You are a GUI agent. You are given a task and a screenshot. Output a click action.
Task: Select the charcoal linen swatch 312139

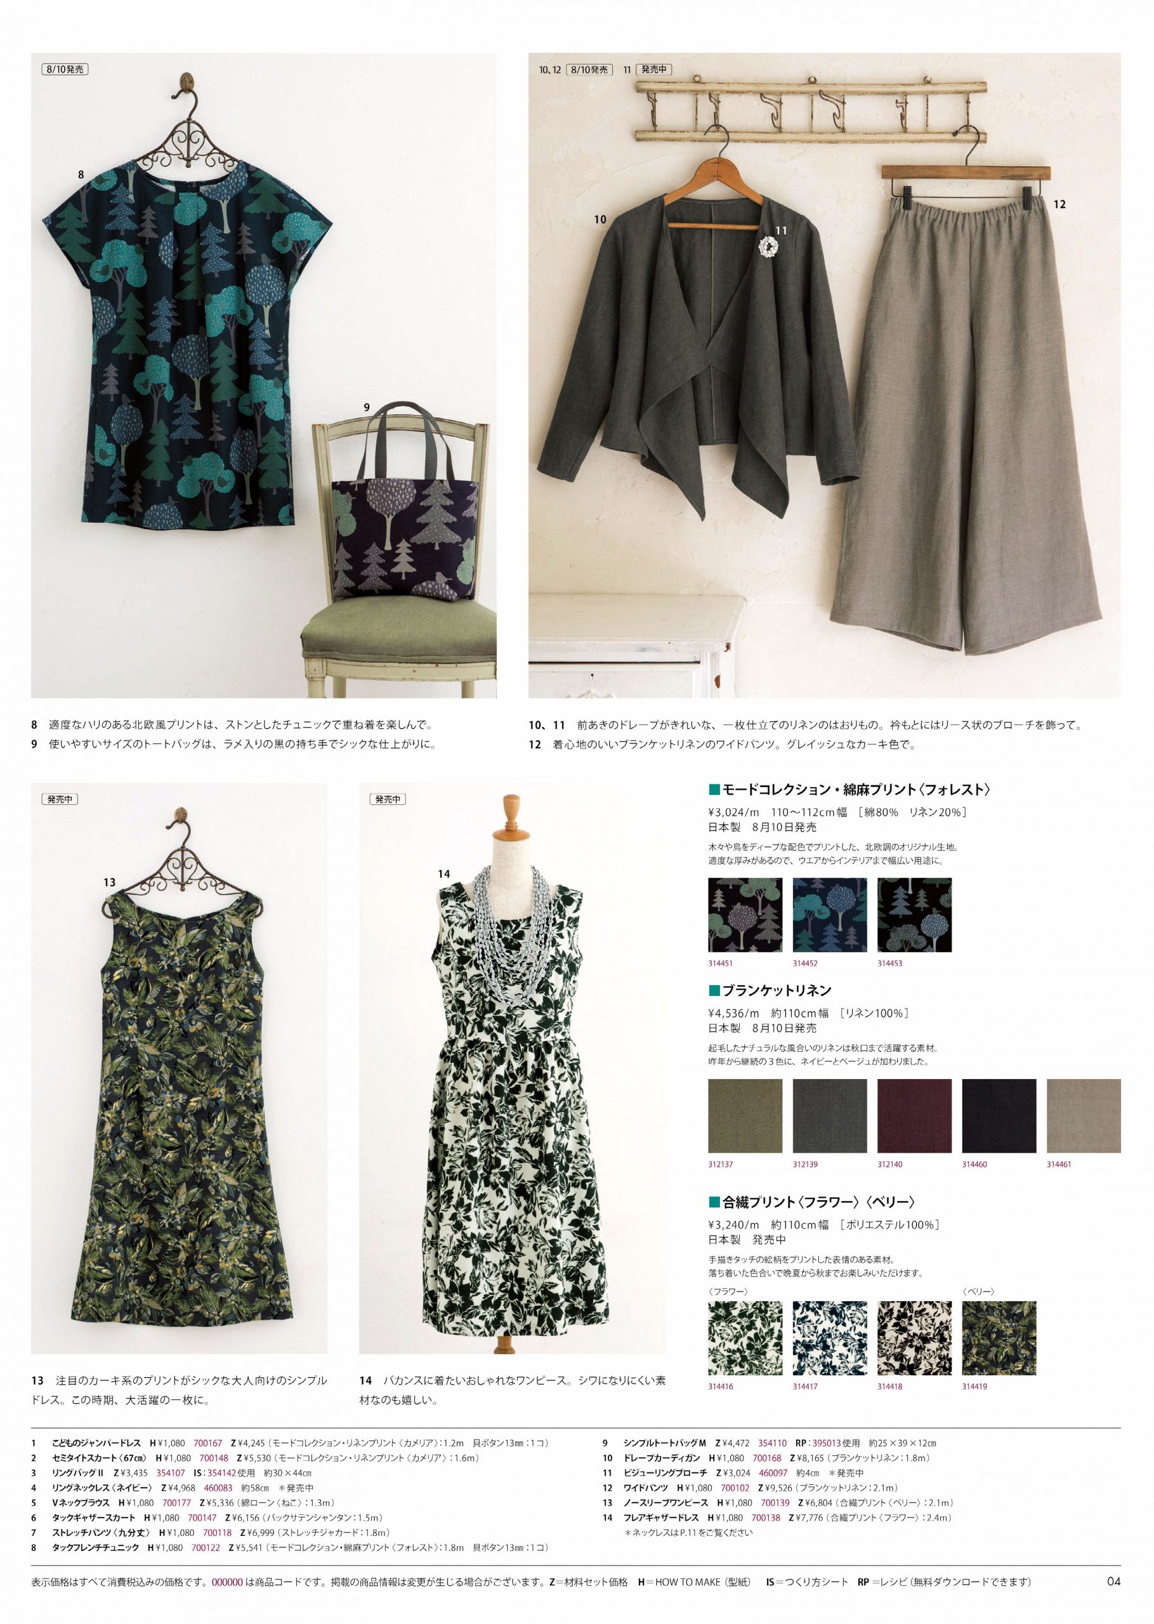point(829,1116)
